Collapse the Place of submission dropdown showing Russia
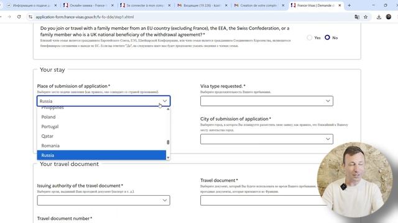Viewport: 398px width, 223px height. pos(104,101)
